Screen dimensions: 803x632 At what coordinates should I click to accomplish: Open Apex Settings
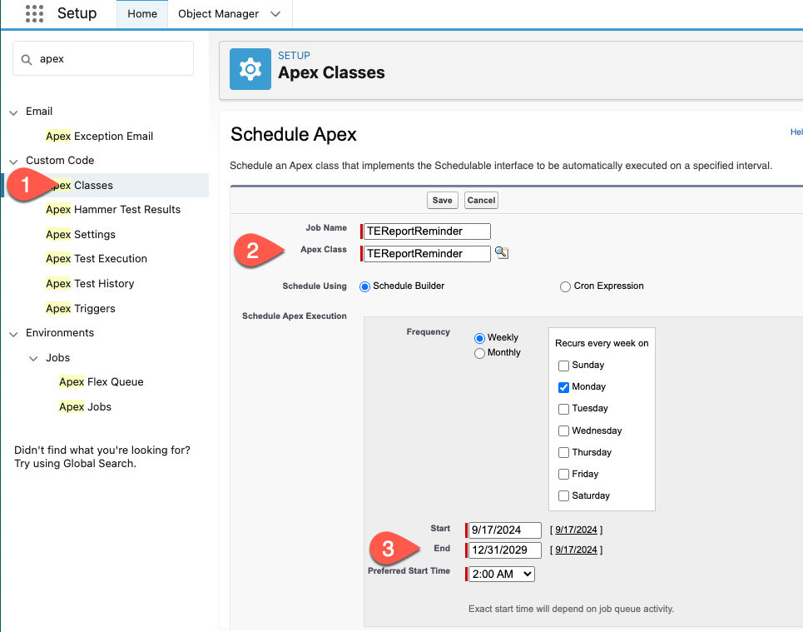pyautogui.click(x=81, y=234)
